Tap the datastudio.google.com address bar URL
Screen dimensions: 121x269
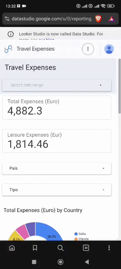point(52,19)
